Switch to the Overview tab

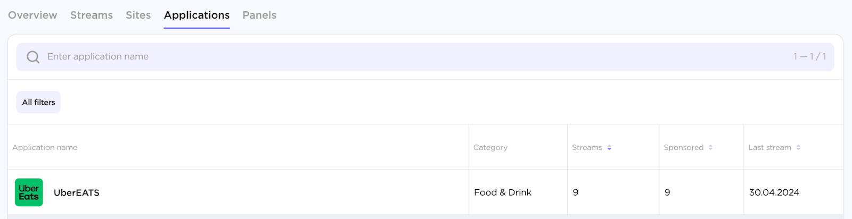click(x=32, y=15)
